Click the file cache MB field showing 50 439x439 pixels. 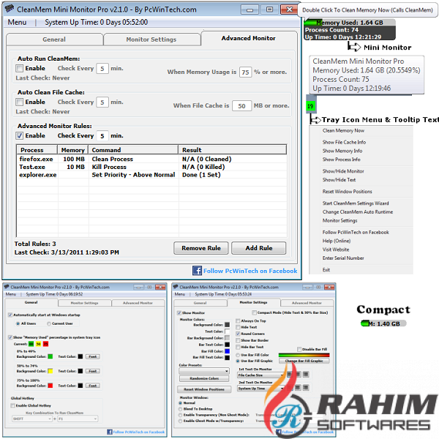click(242, 106)
